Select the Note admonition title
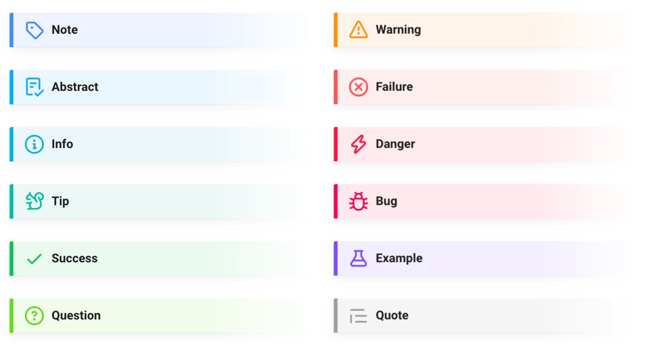Screen dimensions: 648x350 pos(64,30)
